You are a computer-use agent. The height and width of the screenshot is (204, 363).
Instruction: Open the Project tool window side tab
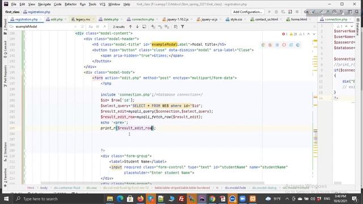click(x=5, y=26)
